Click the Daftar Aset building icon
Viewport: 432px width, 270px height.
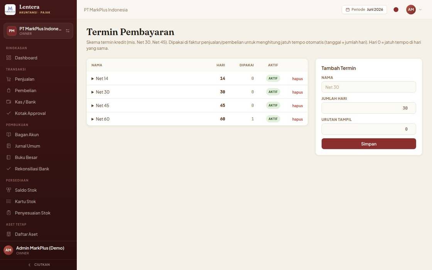click(9, 234)
